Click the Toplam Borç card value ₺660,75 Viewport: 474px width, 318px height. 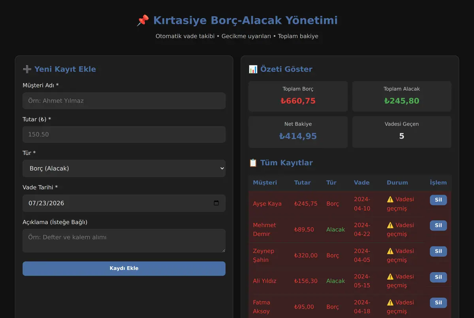click(x=298, y=101)
